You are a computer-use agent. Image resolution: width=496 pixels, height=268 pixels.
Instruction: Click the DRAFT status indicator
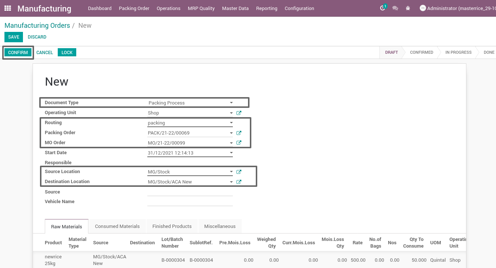pos(391,52)
